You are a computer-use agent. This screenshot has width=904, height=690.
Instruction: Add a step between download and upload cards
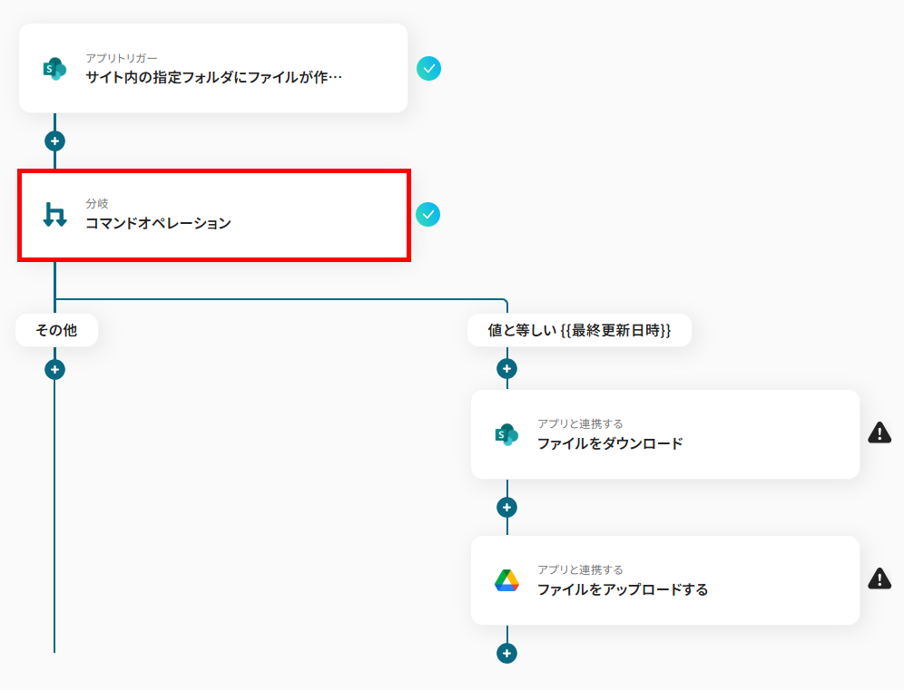tap(506, 508)
